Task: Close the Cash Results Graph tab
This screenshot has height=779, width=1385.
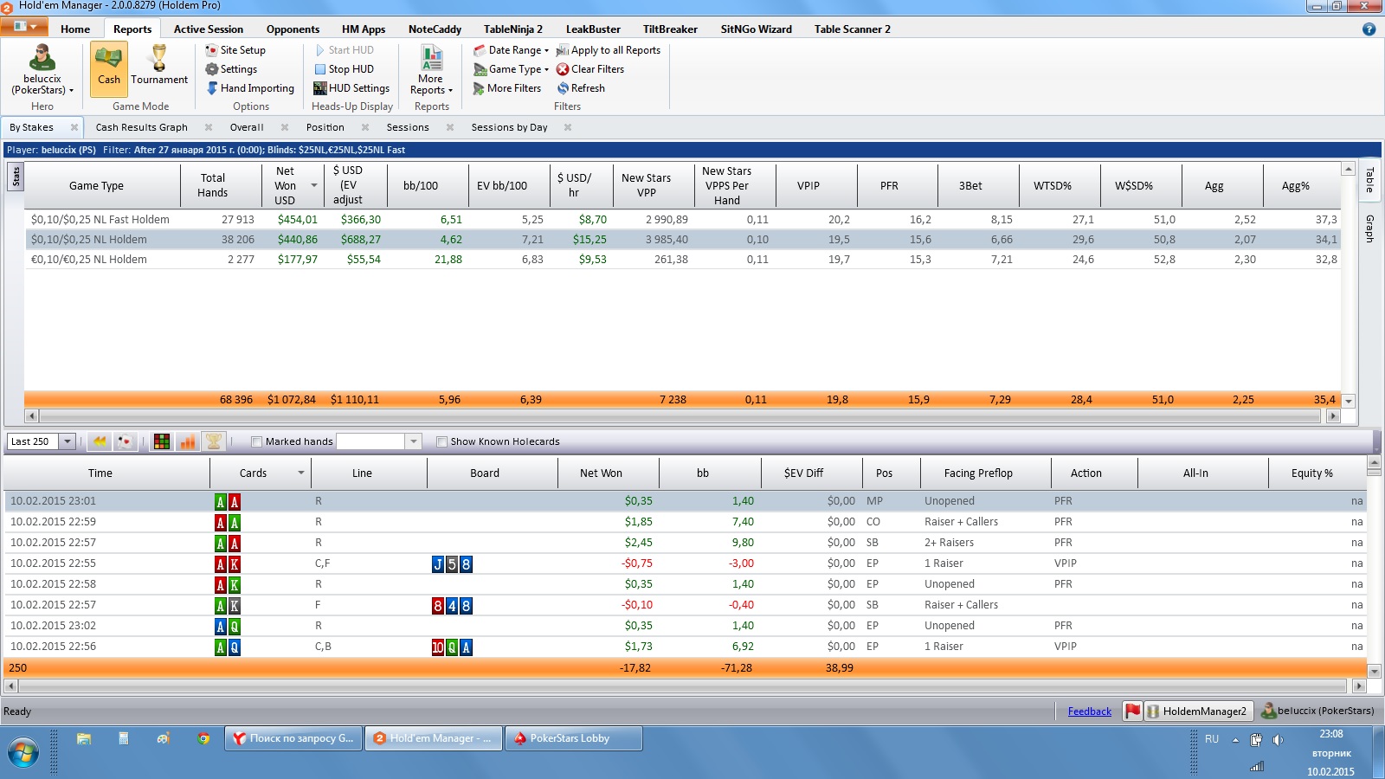Action: pos(209,127)
